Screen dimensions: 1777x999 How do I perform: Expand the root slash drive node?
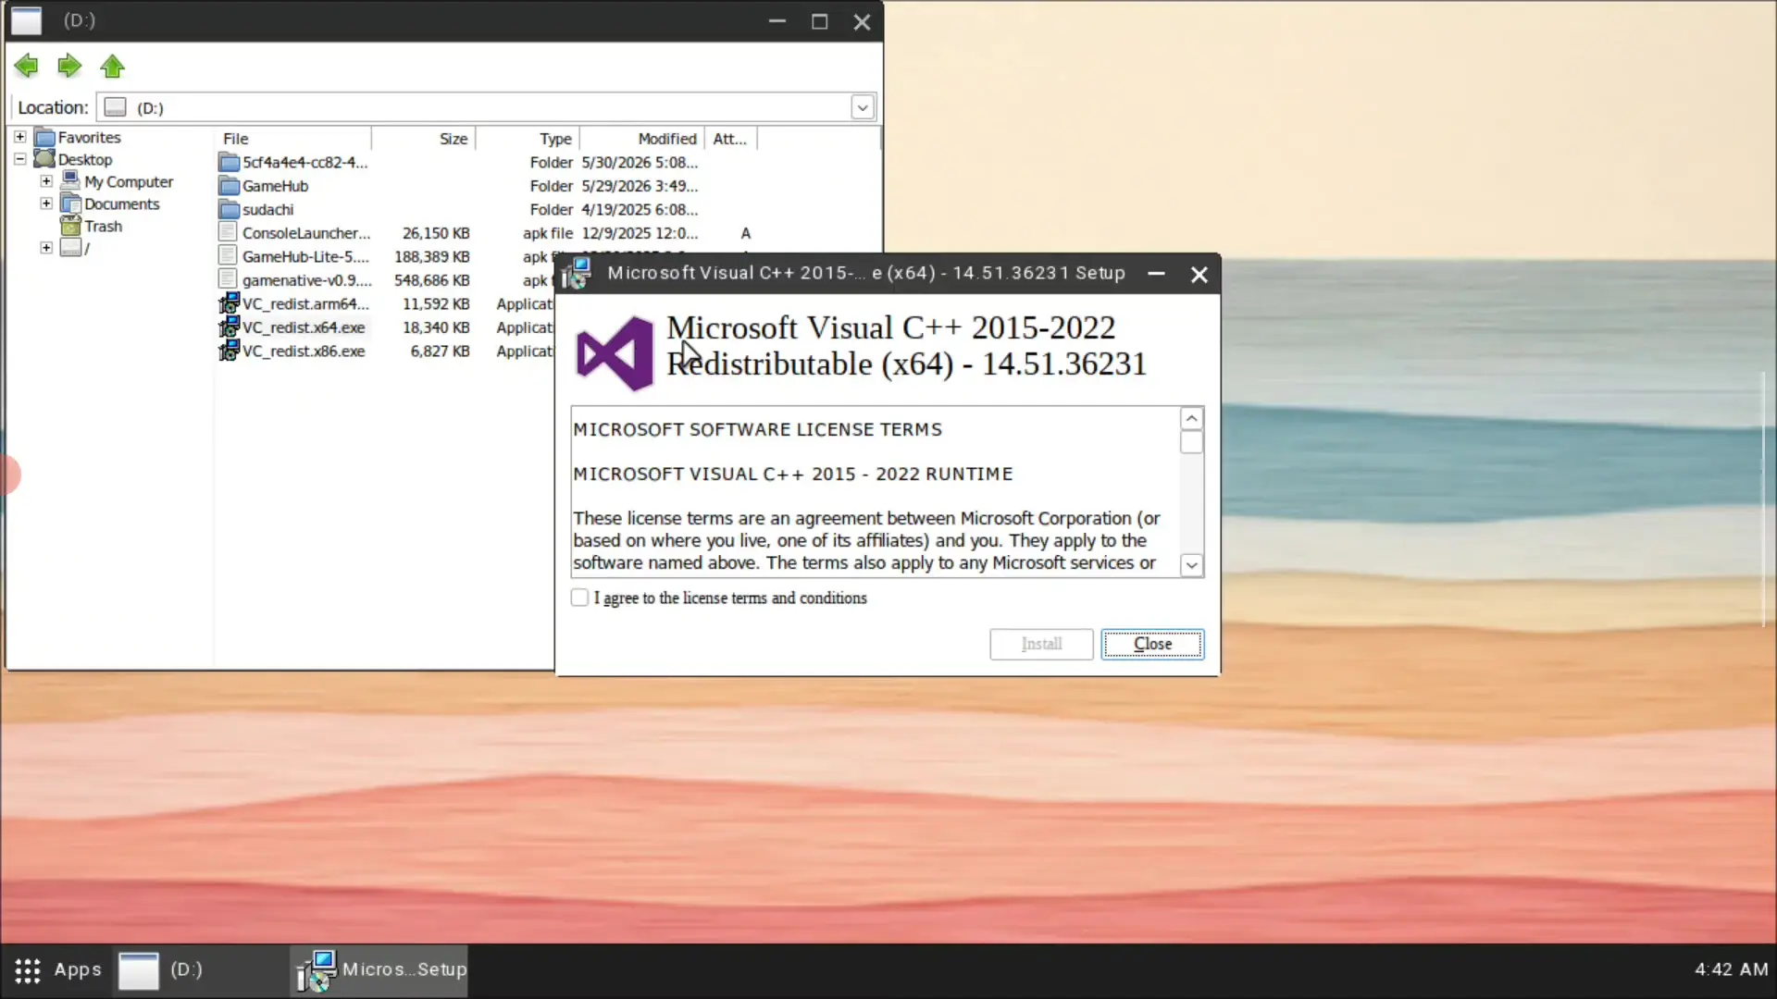pos(46,248)
